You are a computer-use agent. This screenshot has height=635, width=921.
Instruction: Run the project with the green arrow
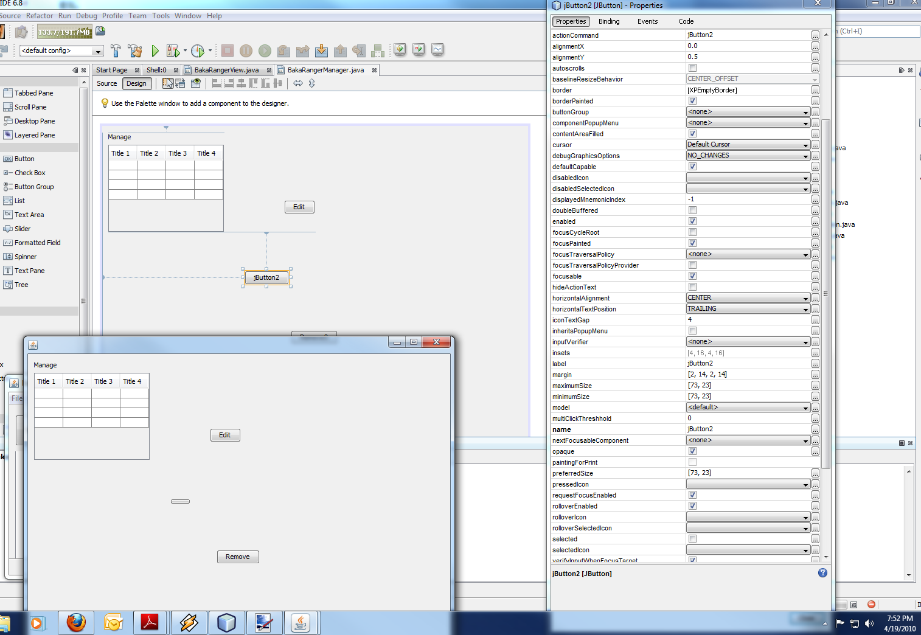[x=155, y=50]
